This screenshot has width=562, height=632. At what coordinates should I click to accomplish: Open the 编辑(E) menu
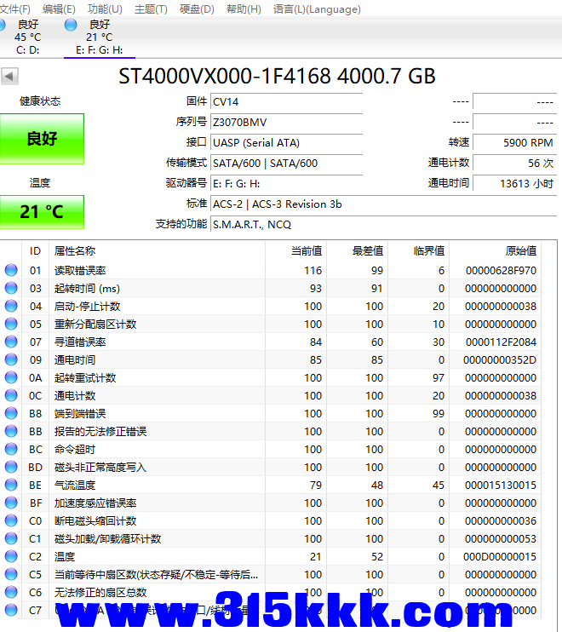coord(59,9)
